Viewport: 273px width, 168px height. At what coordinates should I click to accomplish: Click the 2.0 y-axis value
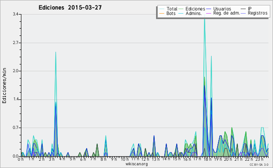pyautogui.click(x=15, y=71)
